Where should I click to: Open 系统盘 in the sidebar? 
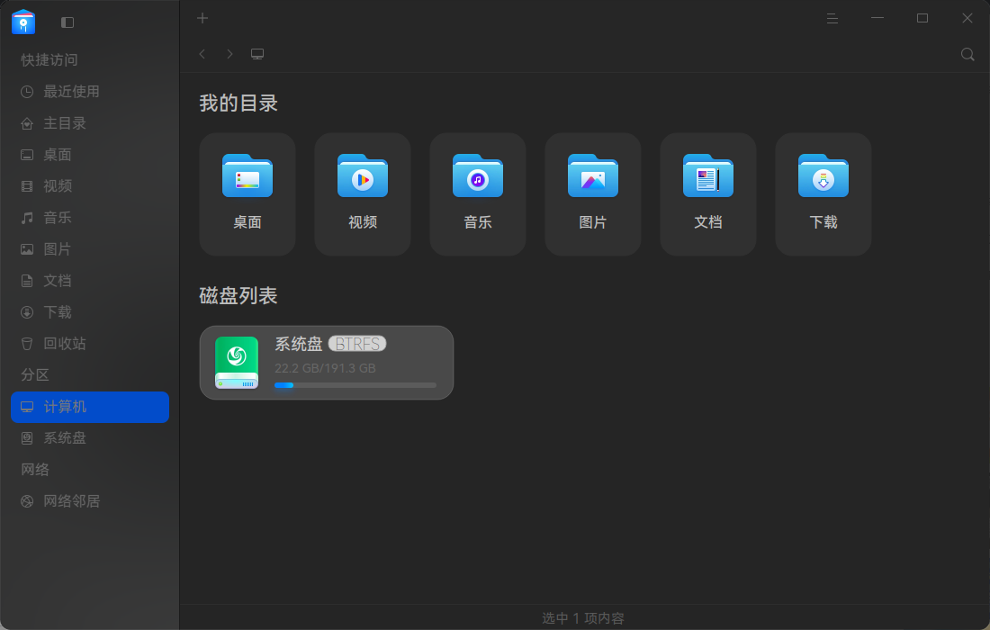point(90,438)
